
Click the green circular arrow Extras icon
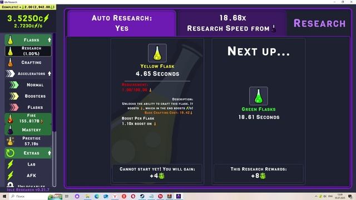point(10,153)
